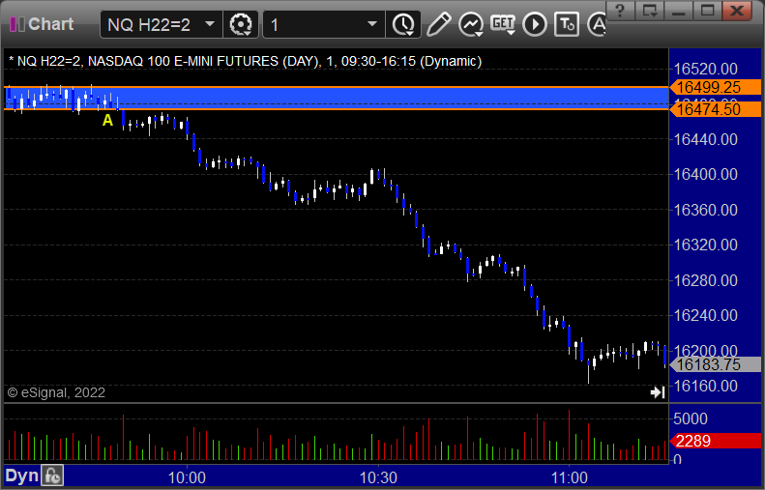Click the 16520.00 price axis label
The image size is (765, 490).
tap(705, 69)
